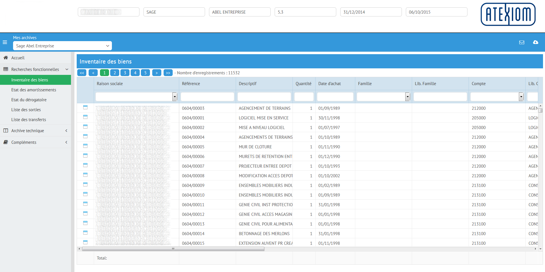Screen dimensions: 545x272
Task: Open detail icon for MUR DE CLOTURE row
Action: pyautogui.click(x=85, y=146)
